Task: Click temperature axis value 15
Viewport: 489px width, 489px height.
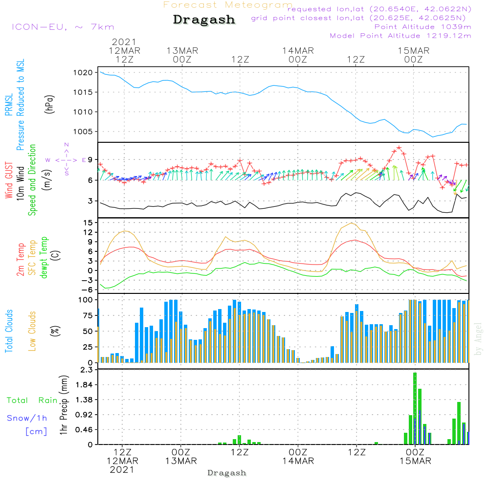Action: coord(88,222)
